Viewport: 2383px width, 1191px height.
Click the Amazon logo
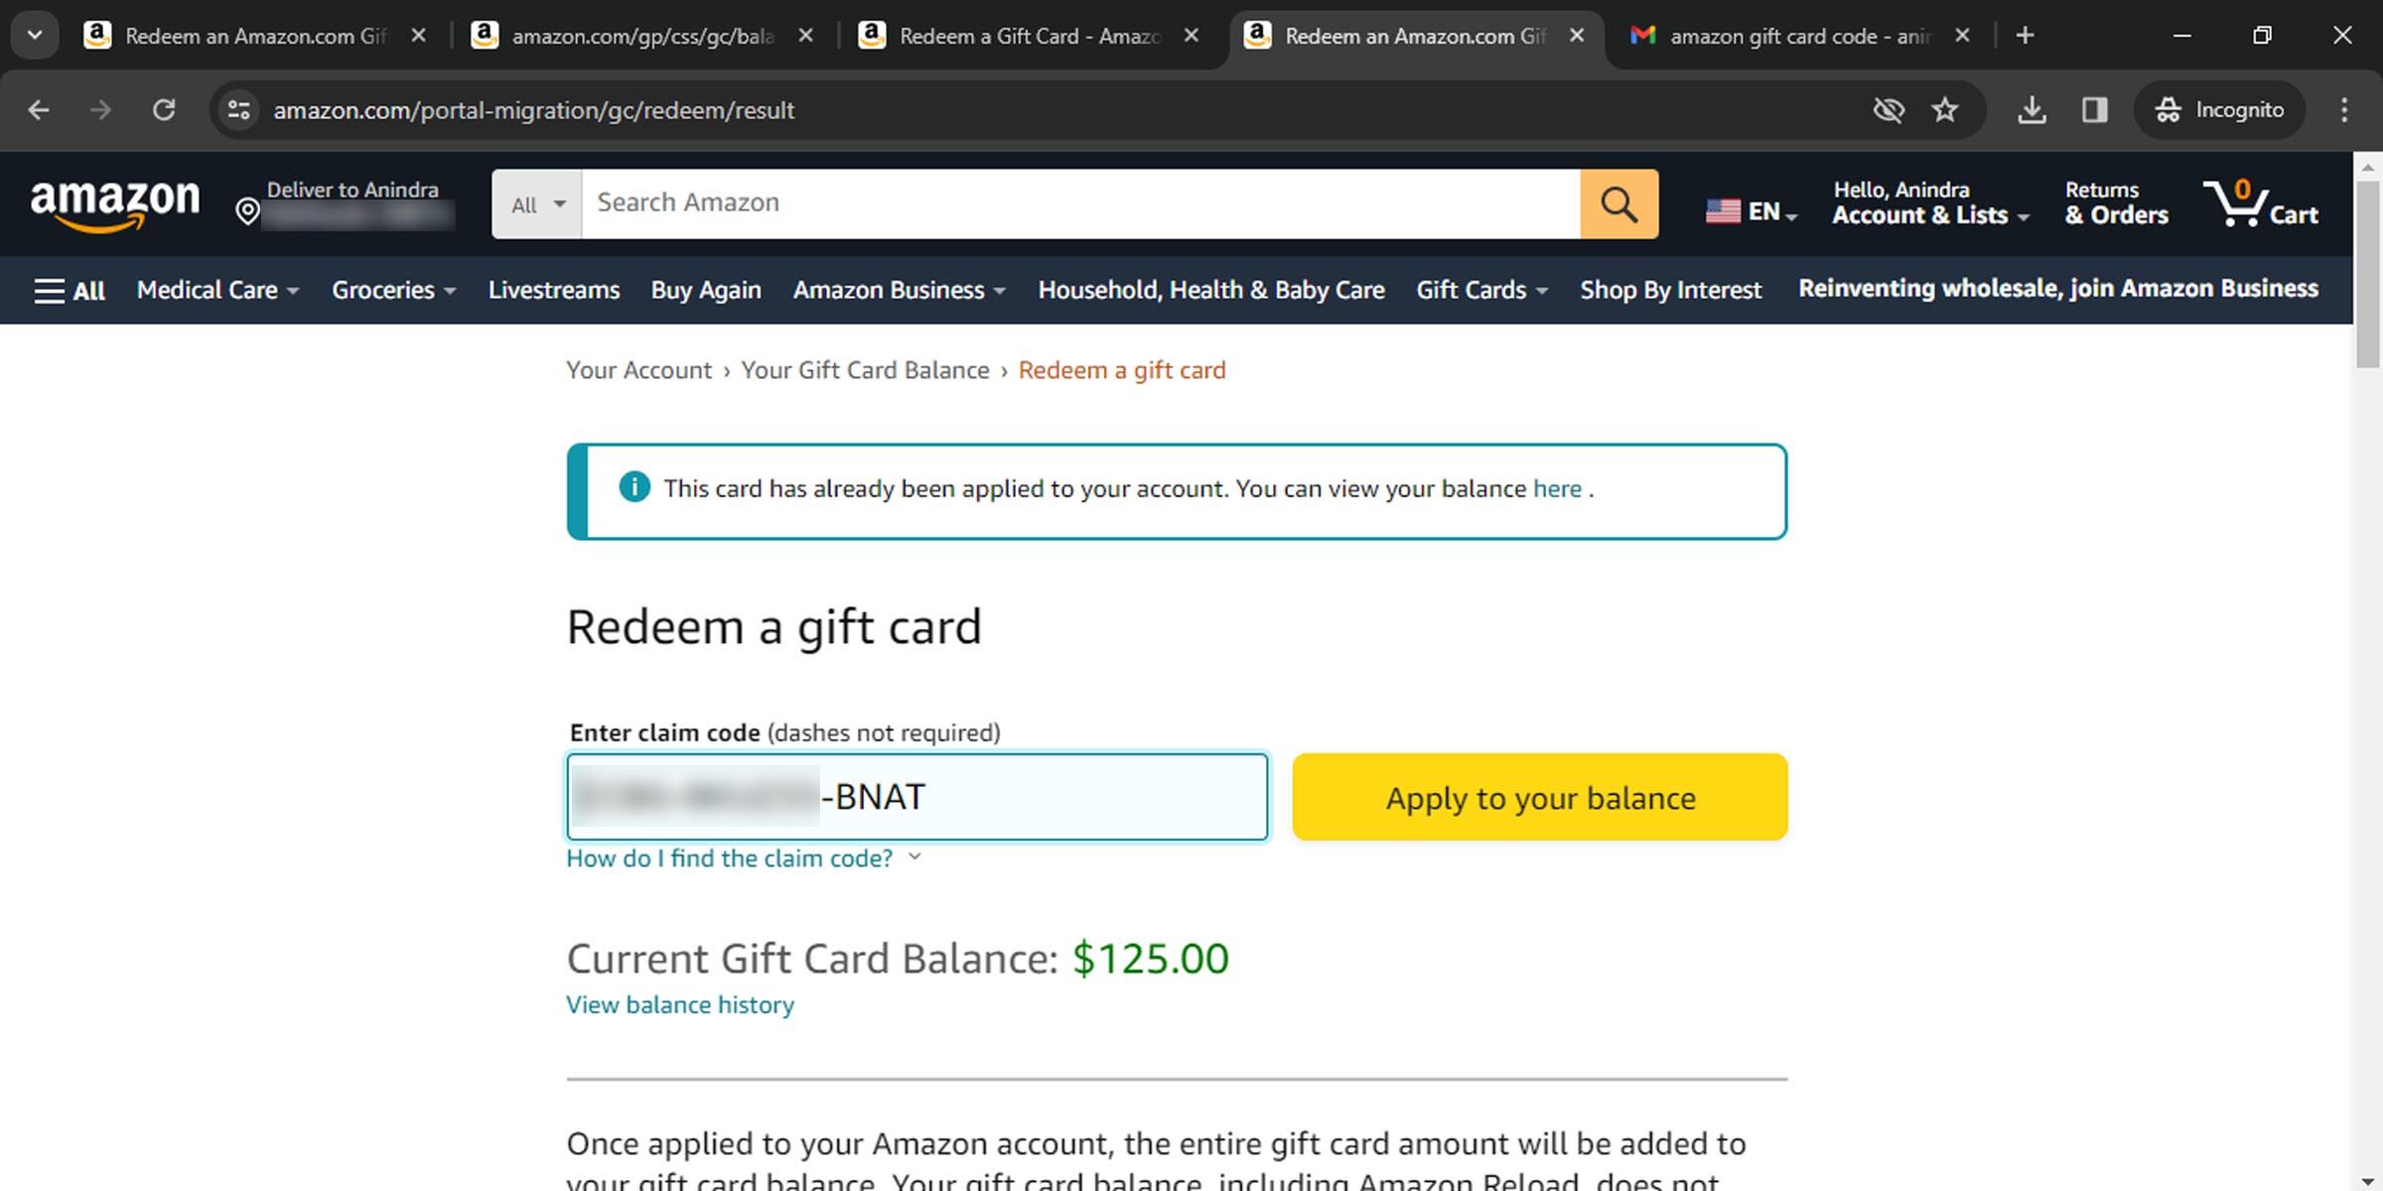coord(115,204)
